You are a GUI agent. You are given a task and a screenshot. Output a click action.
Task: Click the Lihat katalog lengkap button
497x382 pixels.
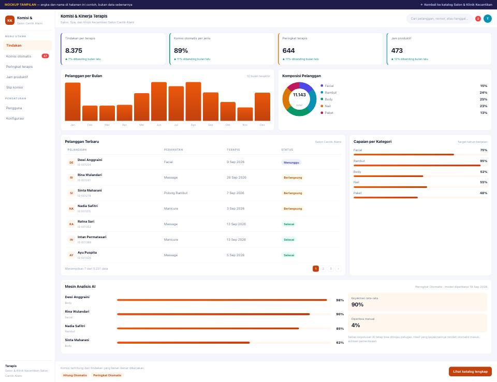[470, 372]
